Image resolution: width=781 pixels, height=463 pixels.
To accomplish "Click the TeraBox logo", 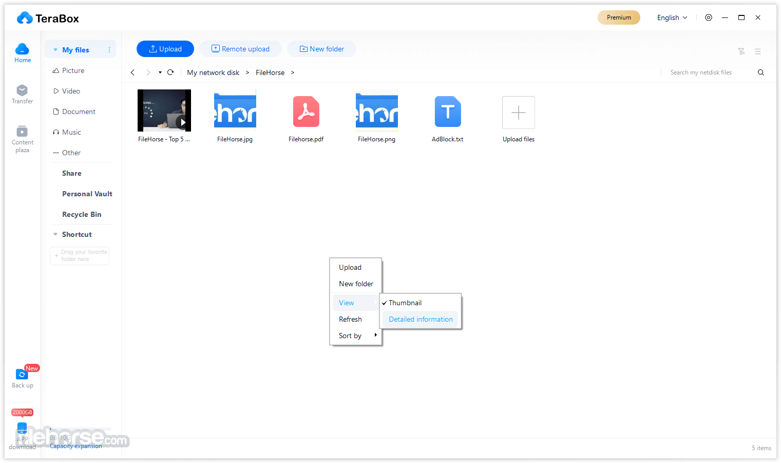I will (x=48, y=18).
